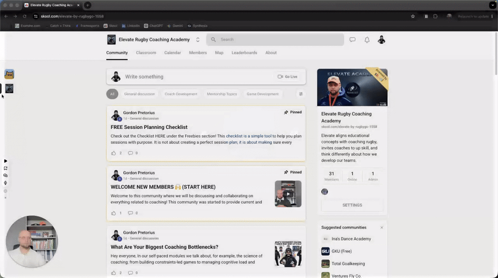
Task: Like the WELCOME NEW MEMBERS post
Action: coord(113,213)
